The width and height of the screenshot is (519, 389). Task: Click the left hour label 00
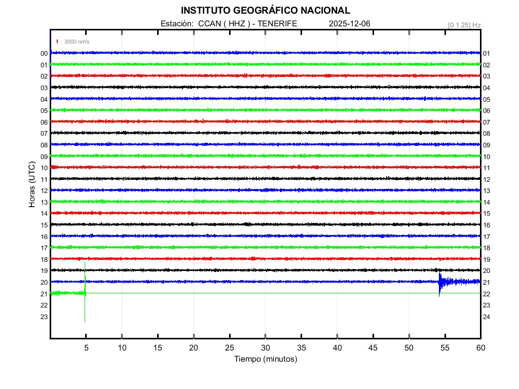[44, 54]
